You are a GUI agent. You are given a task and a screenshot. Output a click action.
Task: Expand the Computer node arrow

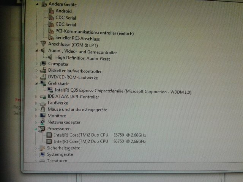tap(36, 64)
